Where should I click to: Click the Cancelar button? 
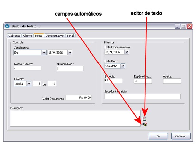(180, 136)
